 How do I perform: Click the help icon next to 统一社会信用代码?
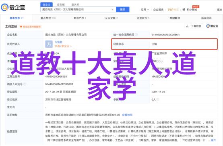[136, 35]
